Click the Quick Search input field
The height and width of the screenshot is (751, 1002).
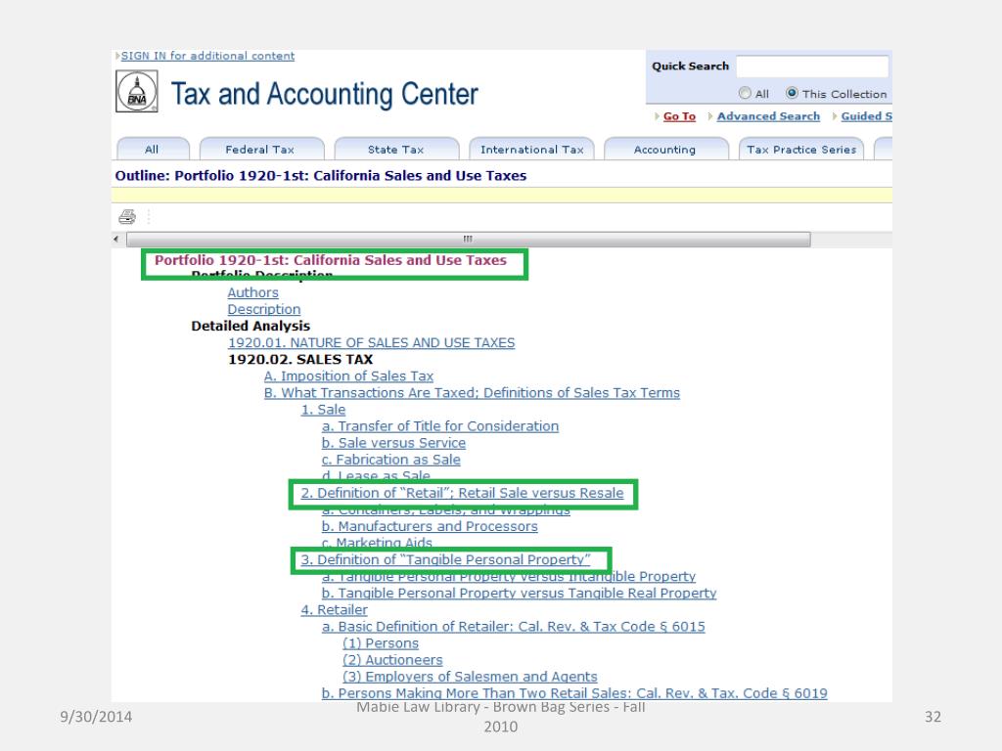tap(812, 66)
